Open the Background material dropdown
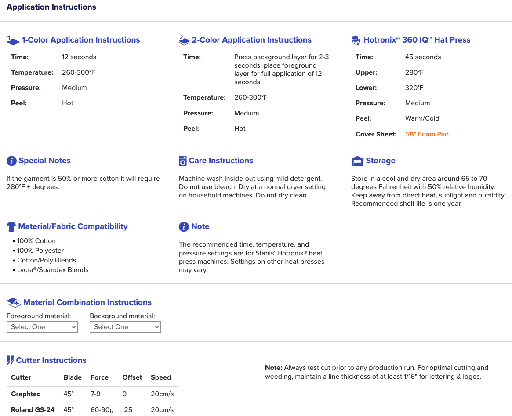Viewport: 512px width, 416px height. pyautogui.click(x=125, y=327)
